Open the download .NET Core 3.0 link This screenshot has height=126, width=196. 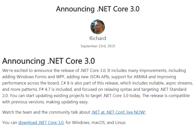click(x=41, y=122)
